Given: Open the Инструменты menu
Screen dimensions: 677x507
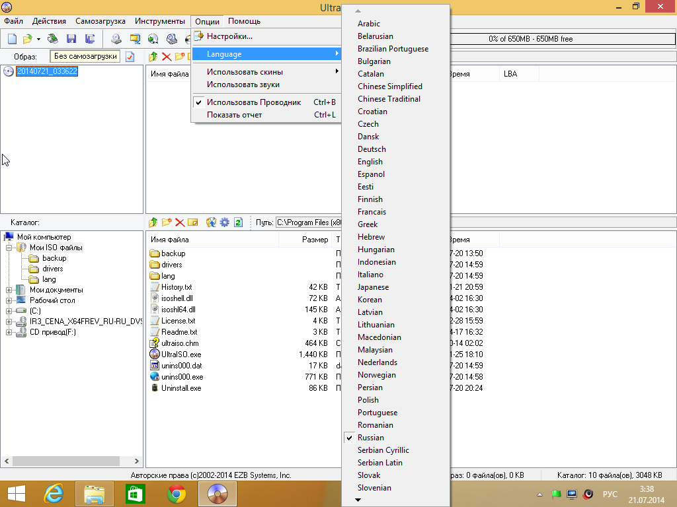Looking at the screenshot, I should tap(160, 21).
